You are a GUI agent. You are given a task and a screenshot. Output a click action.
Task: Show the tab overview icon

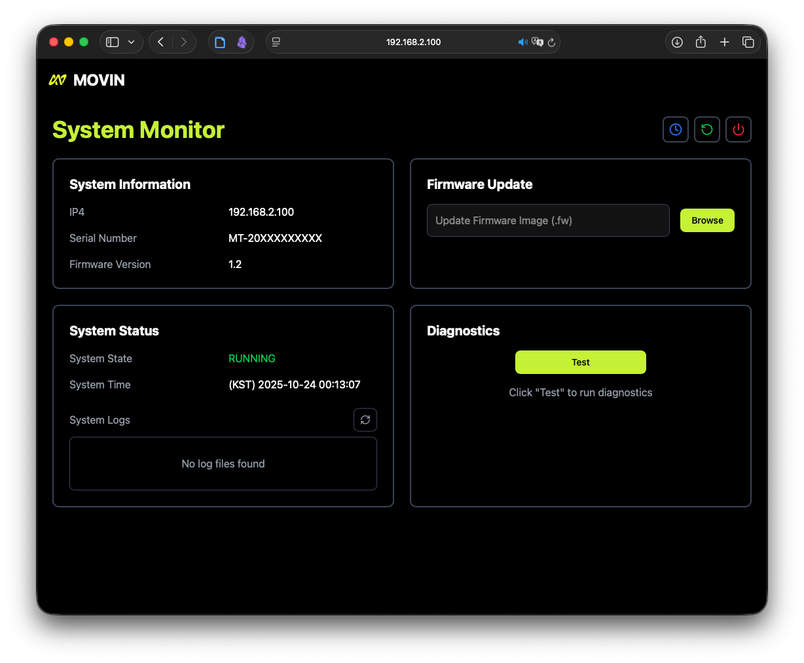pyautogui.click(x=748, y=42)
